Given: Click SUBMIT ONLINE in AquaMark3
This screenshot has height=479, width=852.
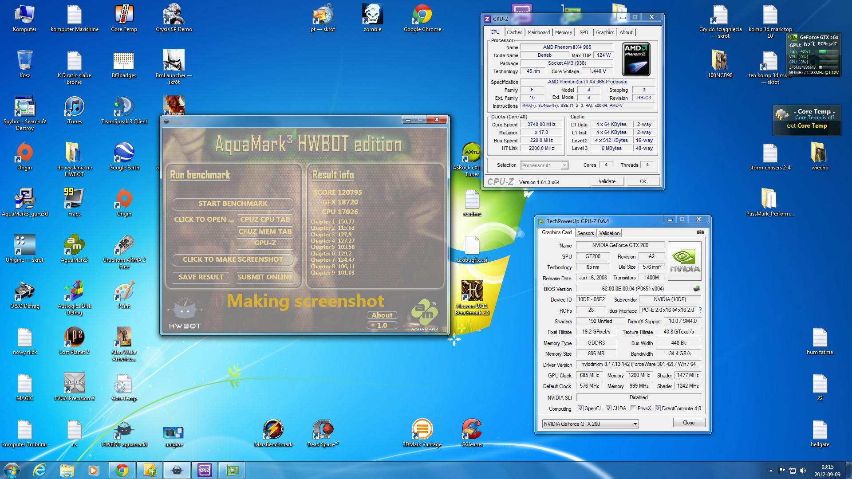Looking at the screenshot, I should [x=265, y=277].
